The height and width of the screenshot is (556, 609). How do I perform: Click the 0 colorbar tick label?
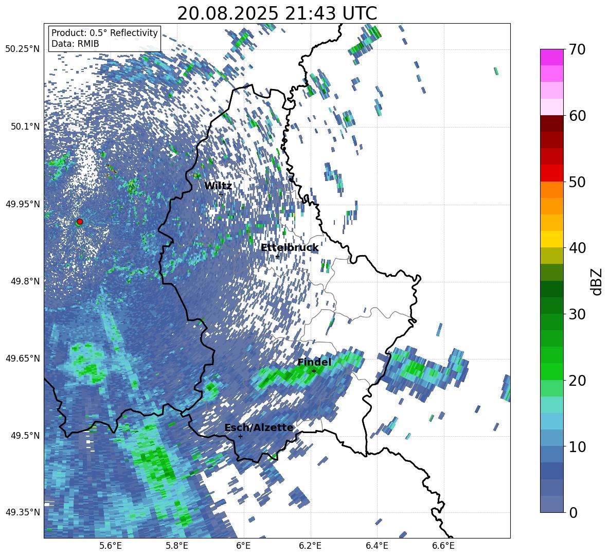(573, 512)
